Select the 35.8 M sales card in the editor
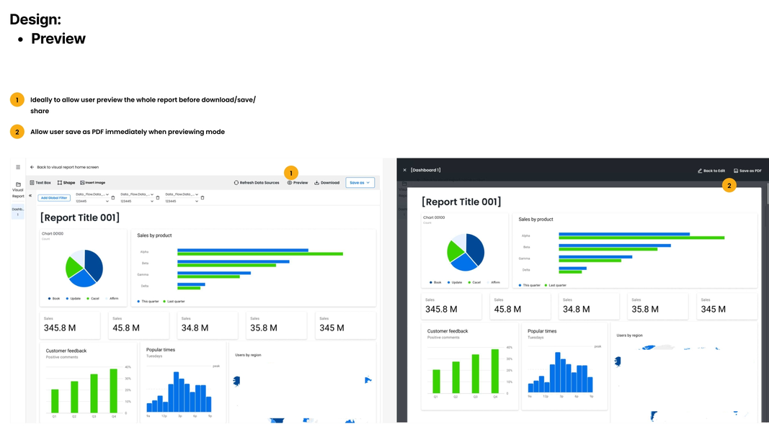Viewport: 769px width, 432px height. (x=276, y=325)
